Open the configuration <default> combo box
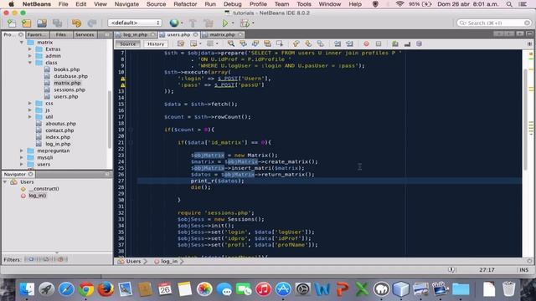 [x=134, y=23]
